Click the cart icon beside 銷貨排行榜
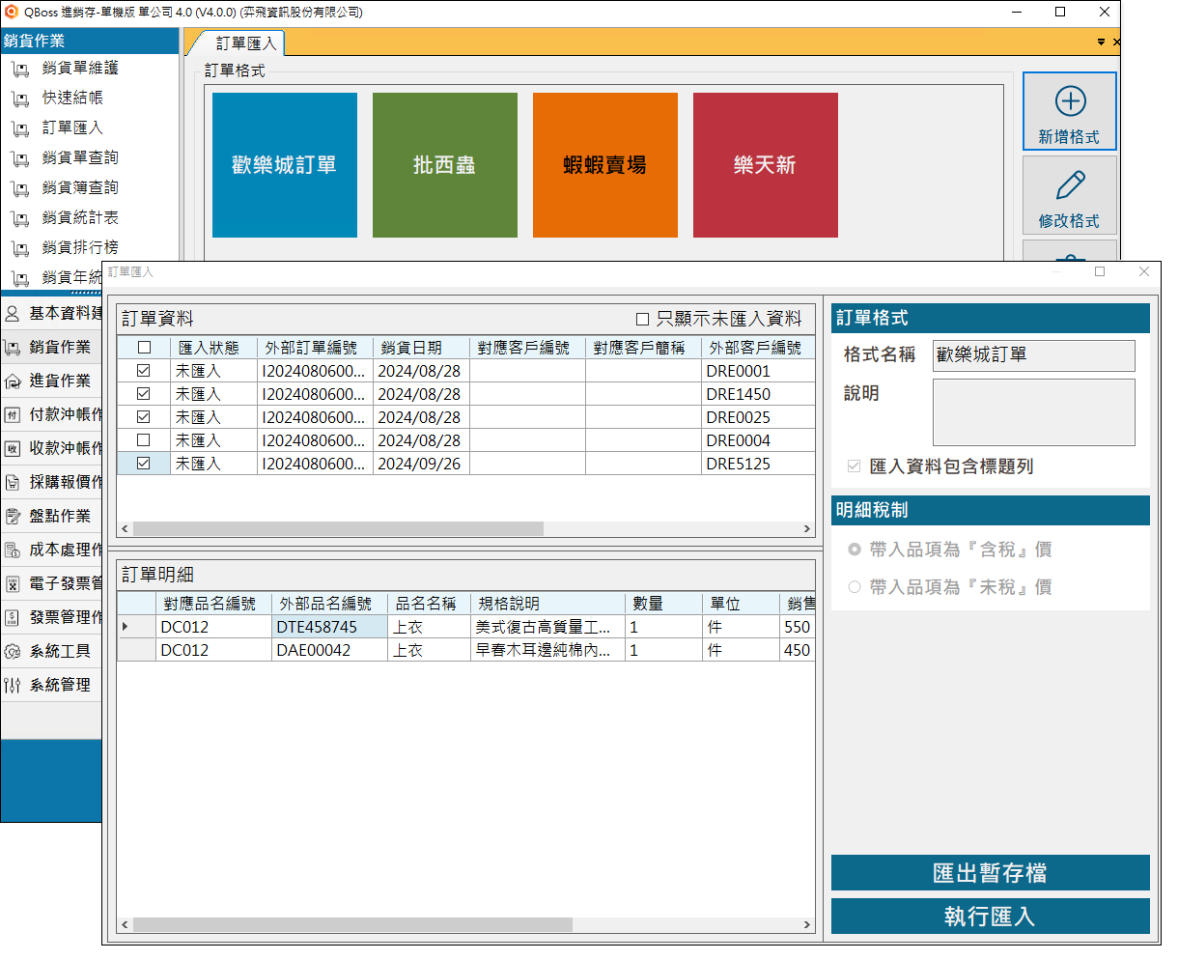 tap(20, 248)
